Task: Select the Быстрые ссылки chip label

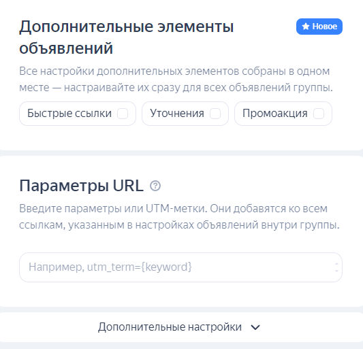Action: tap(69, 114)
